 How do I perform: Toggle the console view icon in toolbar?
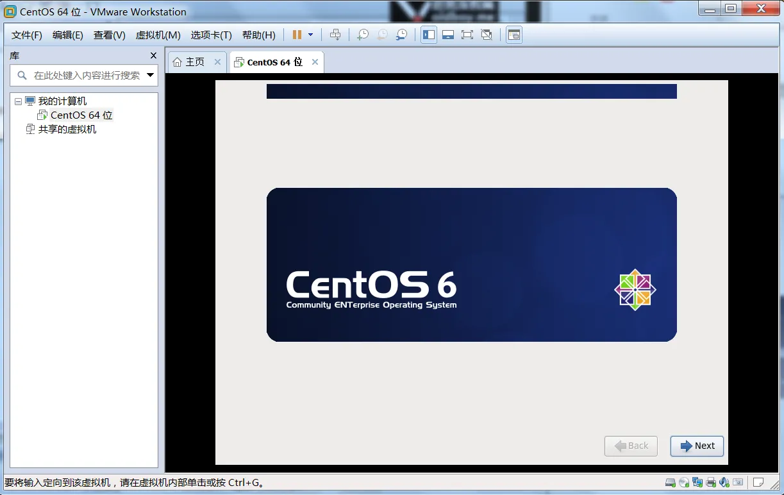coord(514,35)
